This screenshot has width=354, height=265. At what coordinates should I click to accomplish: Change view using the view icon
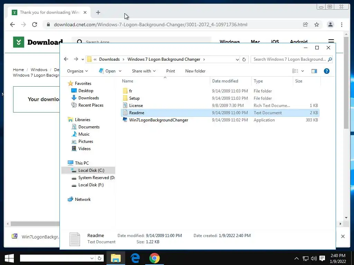point(295,71)
